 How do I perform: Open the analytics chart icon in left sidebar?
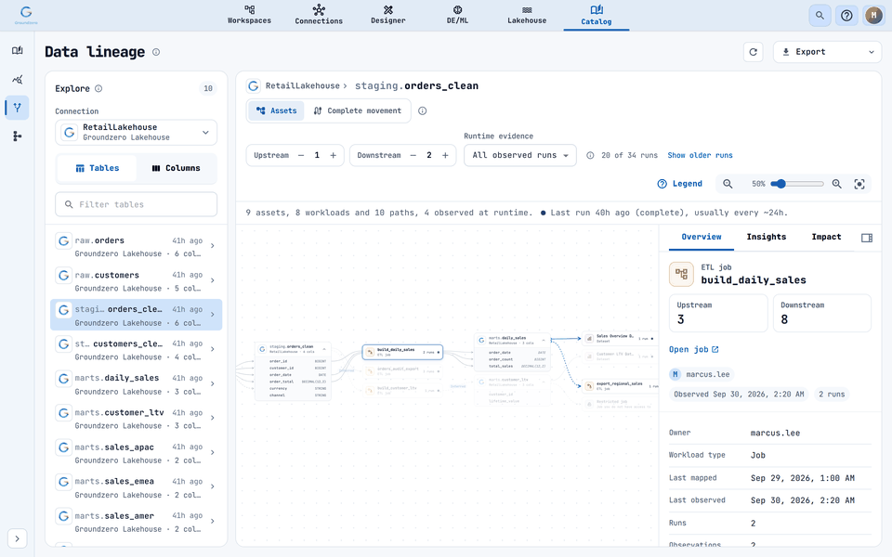[x=17, y=79]
